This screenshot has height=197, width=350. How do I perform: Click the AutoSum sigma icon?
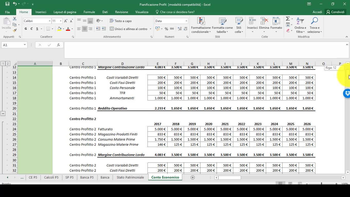288,19
